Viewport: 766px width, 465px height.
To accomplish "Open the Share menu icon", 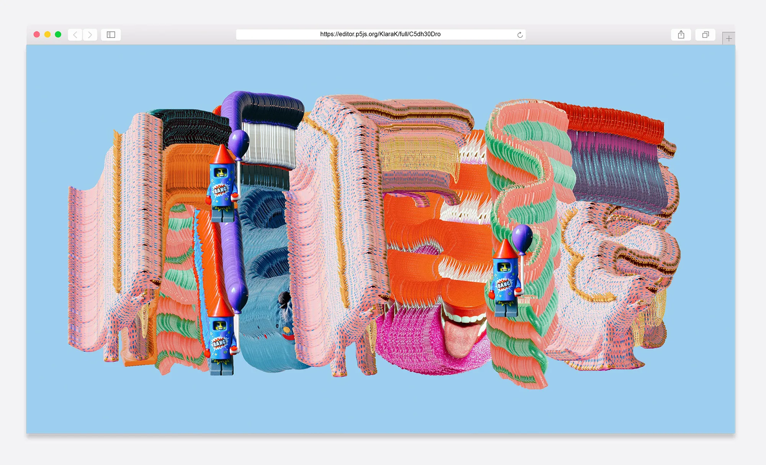I will (x=681, y=35).
